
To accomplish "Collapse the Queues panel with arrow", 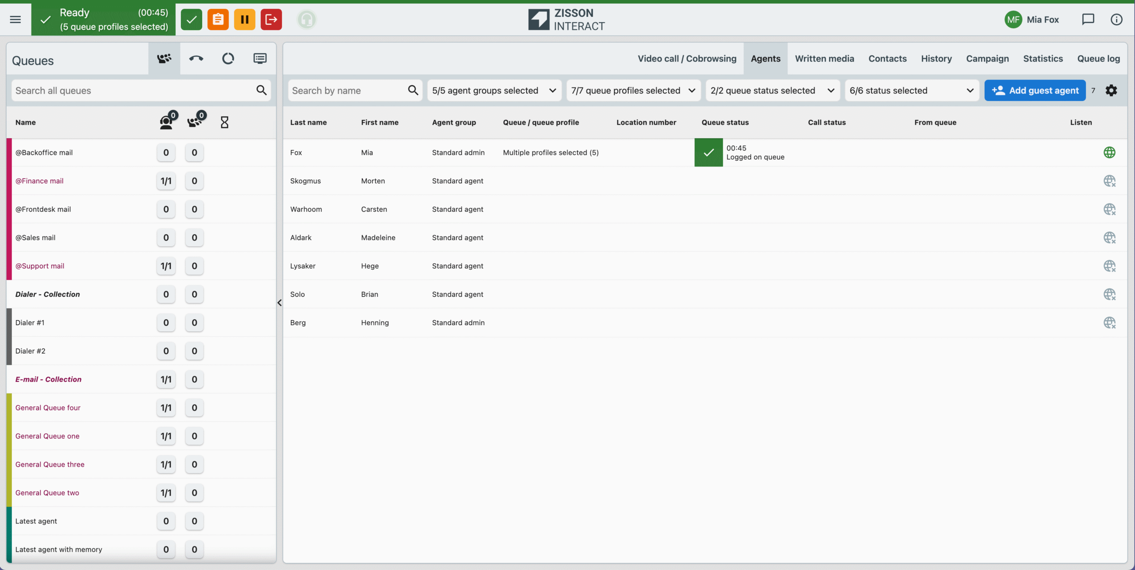I will click(280, 303).
